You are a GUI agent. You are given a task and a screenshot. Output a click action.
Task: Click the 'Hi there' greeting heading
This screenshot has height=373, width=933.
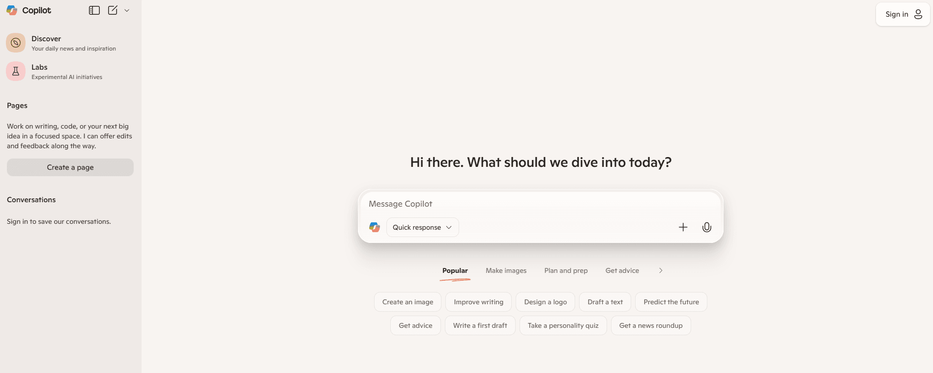[x=541, y=162]
